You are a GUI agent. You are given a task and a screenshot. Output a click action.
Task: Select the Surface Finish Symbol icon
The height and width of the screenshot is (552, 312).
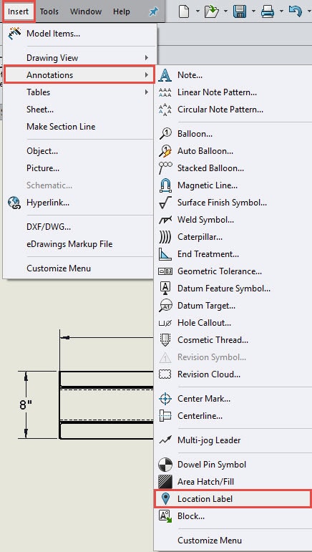tap(165, 203)
